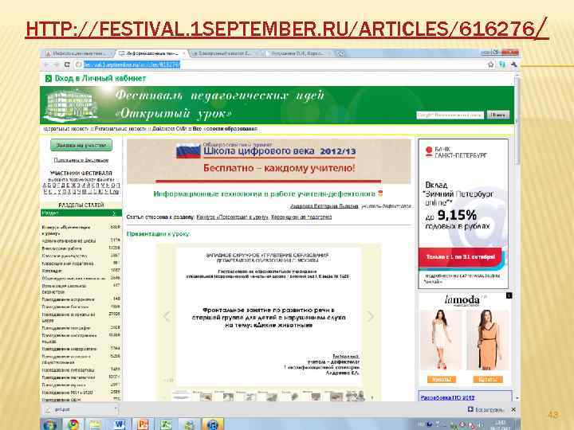This screenshot has width=574, height=430.
Task: Open 'Конкурс «Презентация к уроку»' section link
Action: point(232,217)
